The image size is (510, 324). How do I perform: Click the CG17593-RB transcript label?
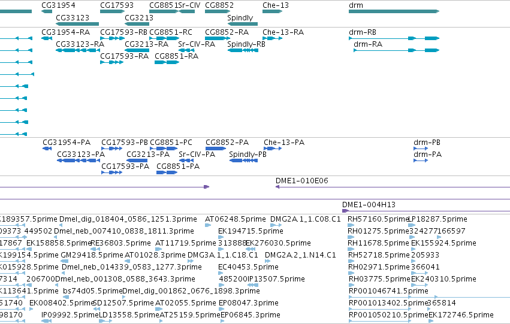tap(123, 32)
